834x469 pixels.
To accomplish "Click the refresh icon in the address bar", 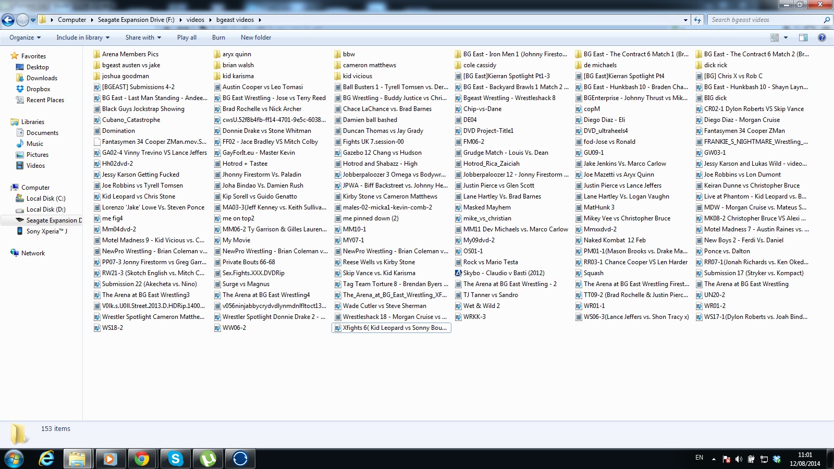I will tap(697, 19).
